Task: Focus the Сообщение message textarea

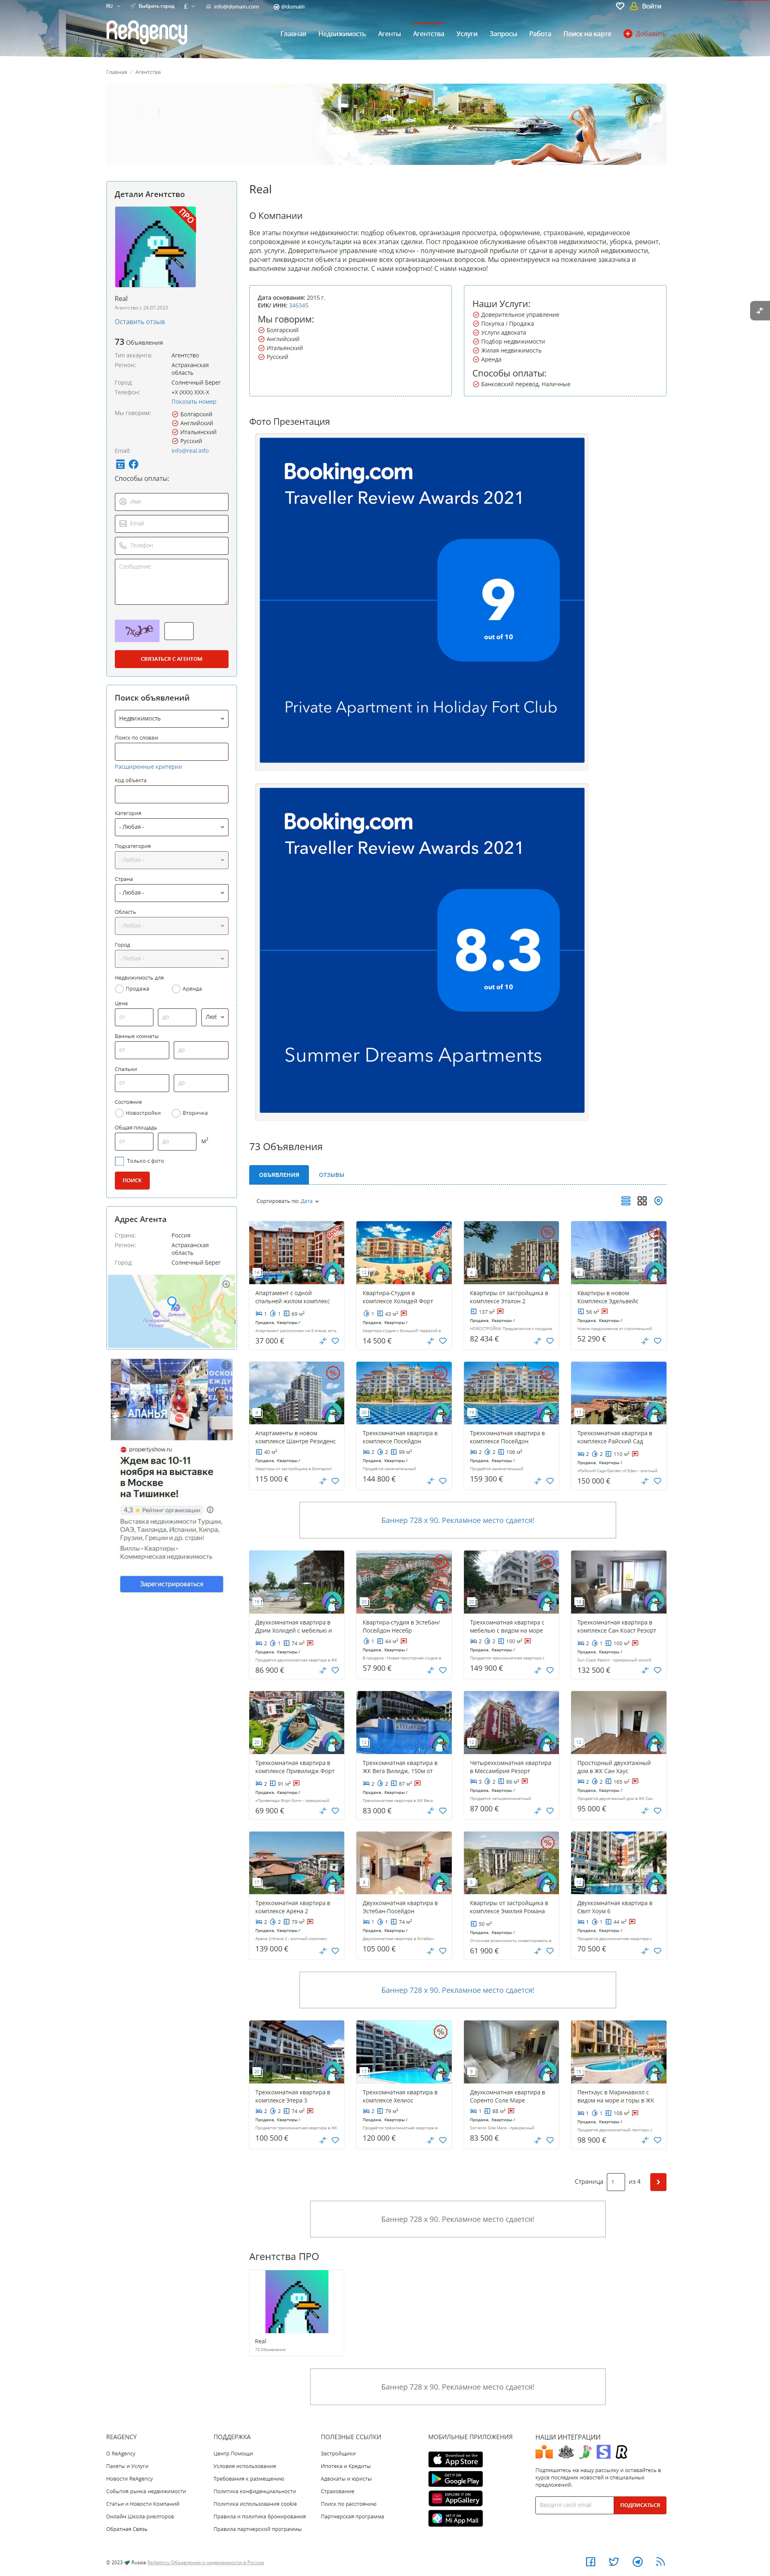Action: coord(171,582)
